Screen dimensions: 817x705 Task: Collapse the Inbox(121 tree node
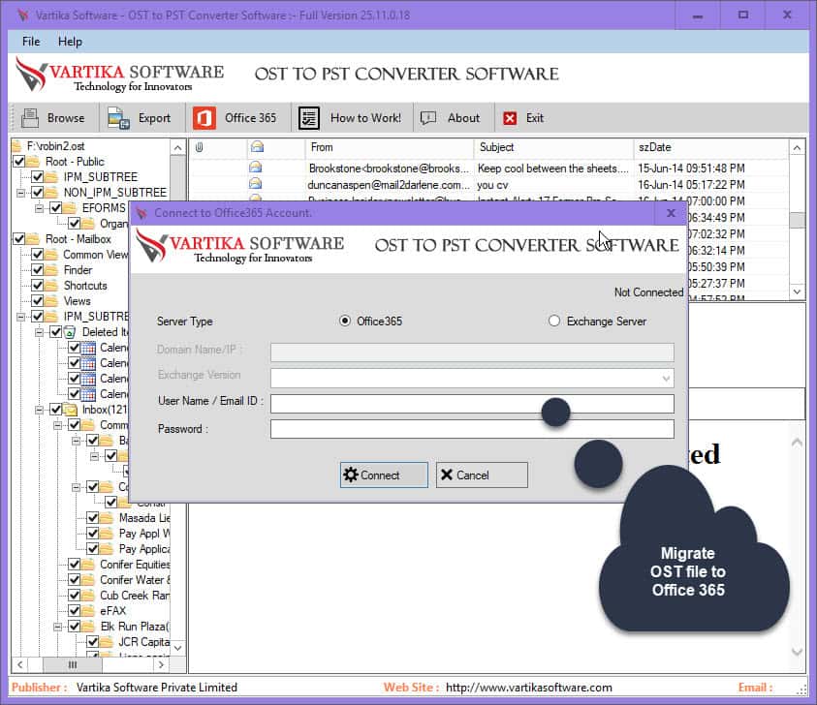click(x=39, y=410)
